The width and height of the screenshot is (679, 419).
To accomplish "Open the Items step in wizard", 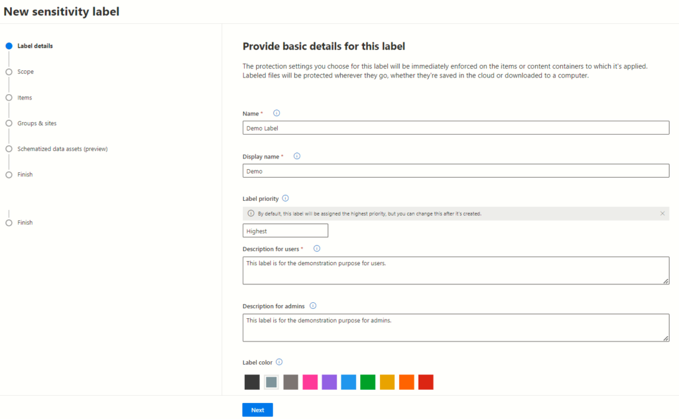I will click(25, 97).
